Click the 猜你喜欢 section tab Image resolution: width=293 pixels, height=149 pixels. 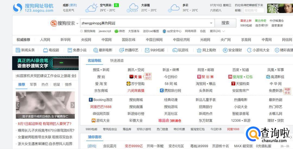[95, 137]
